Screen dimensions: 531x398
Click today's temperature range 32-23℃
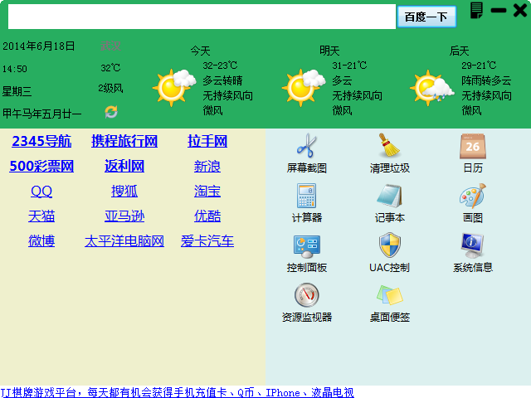click(220, 66)
